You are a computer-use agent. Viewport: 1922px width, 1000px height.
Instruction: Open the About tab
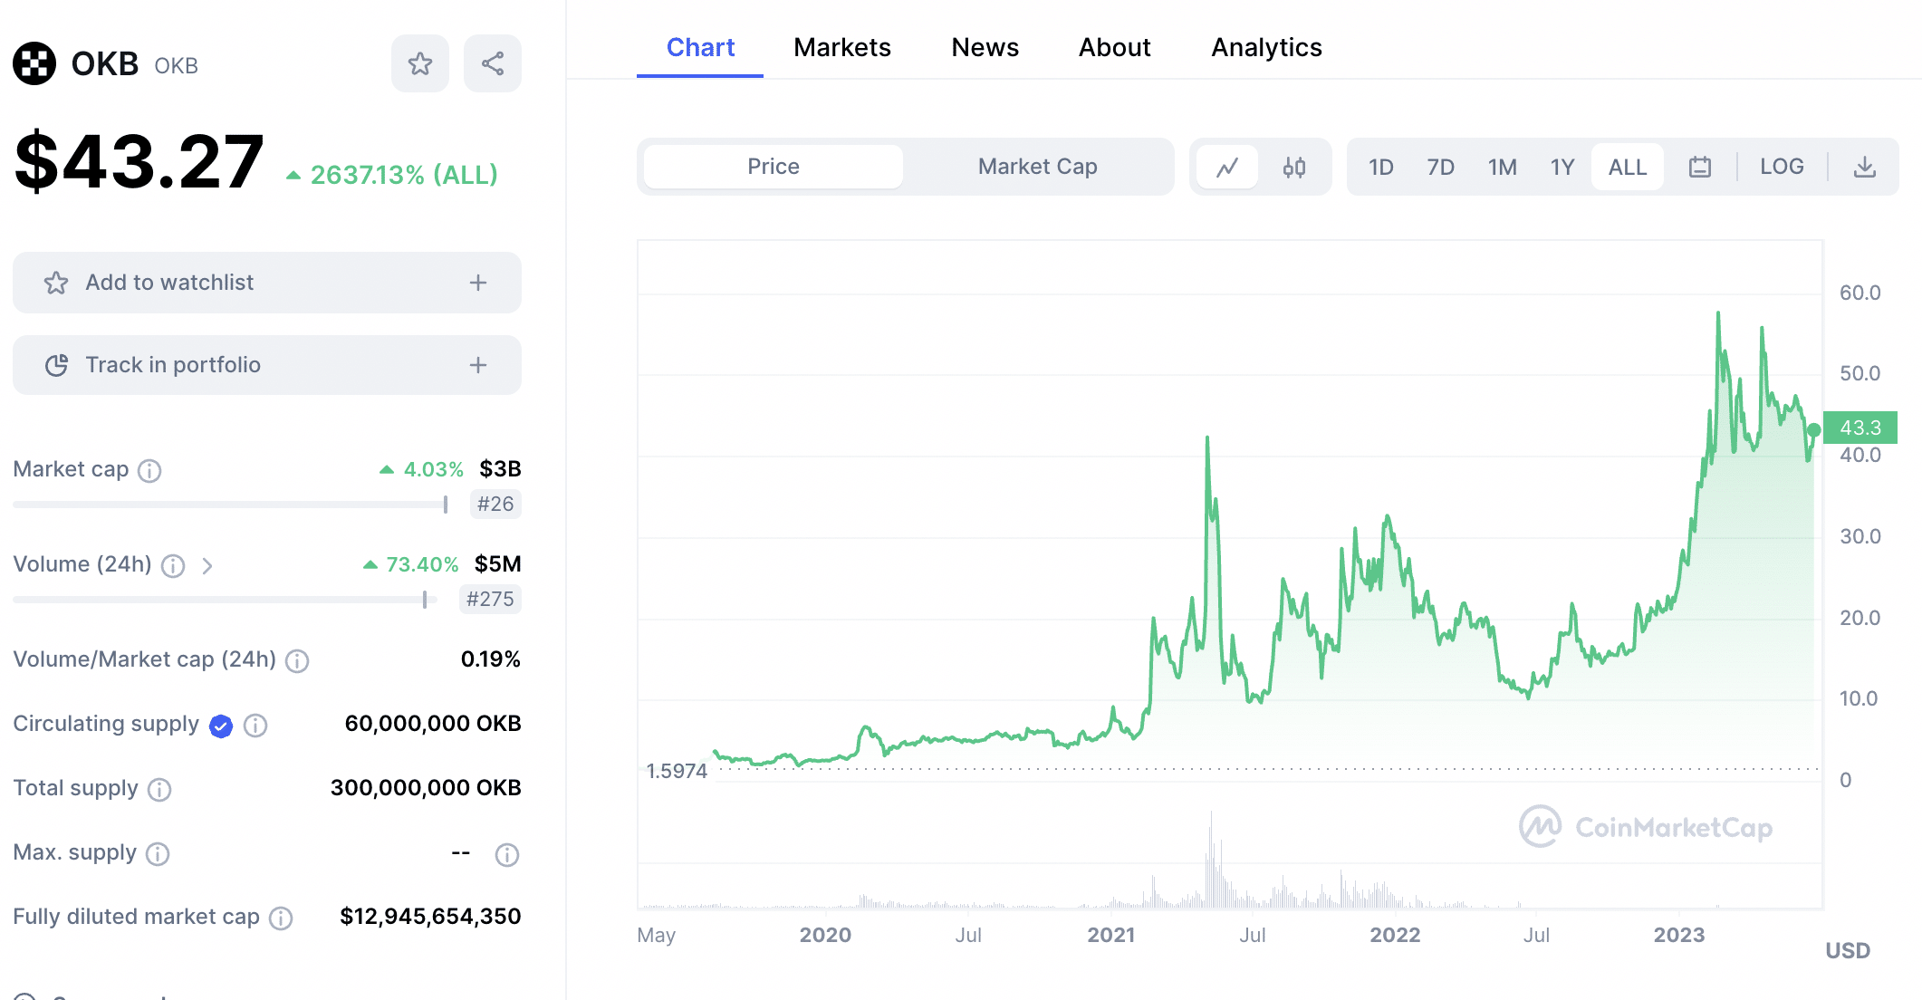coord(1115,47)
